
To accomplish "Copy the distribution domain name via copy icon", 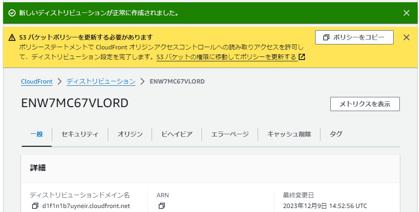I will click(35, 206).
